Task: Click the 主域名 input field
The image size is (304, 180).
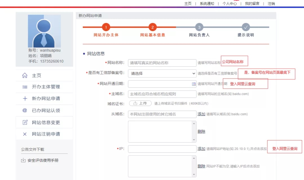Action: point(162,94)
